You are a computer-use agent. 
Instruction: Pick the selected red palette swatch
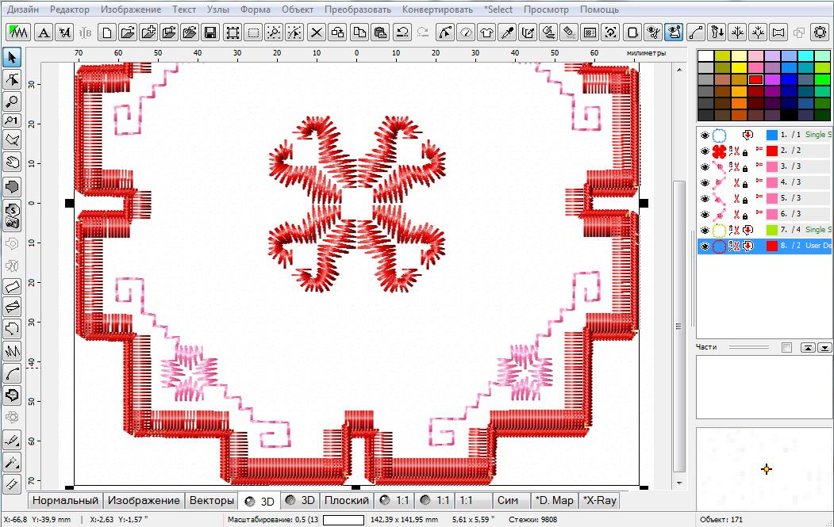(755, 80)
